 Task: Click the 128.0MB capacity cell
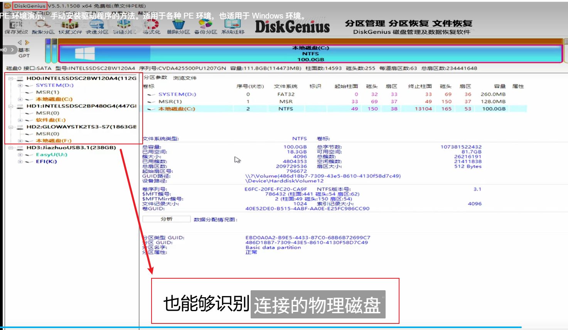coord(493,102)
